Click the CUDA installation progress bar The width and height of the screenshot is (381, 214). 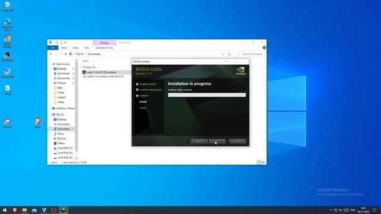pyautogui.click(x=207, y=95)
